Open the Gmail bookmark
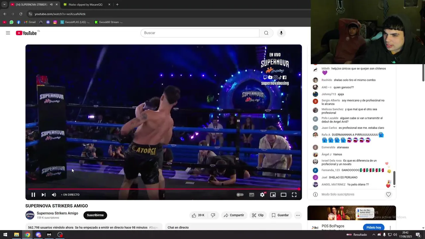 [x=30, y=22]
